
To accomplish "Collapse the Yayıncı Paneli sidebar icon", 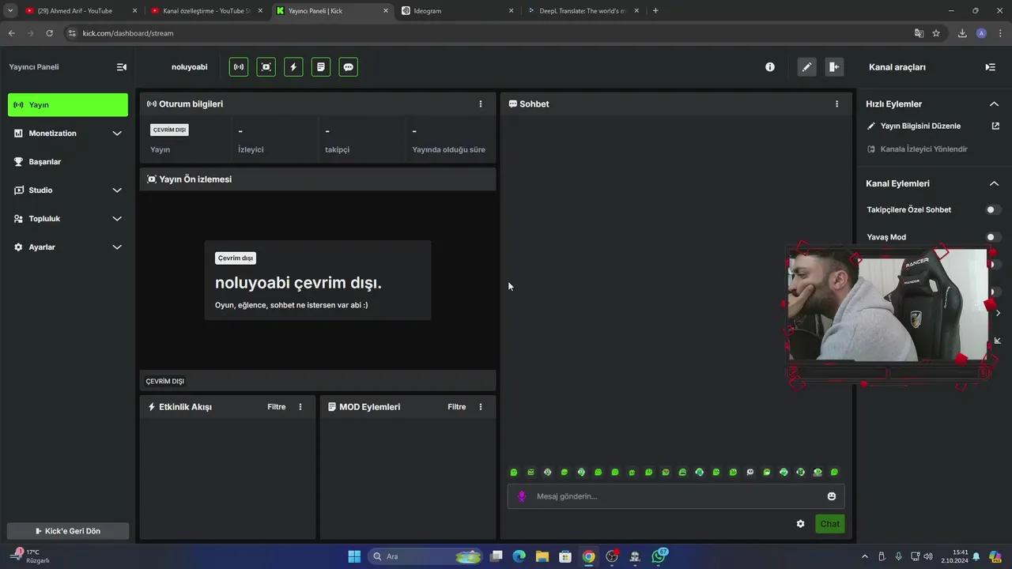I will pyautogui.click(x=122, y=67).
